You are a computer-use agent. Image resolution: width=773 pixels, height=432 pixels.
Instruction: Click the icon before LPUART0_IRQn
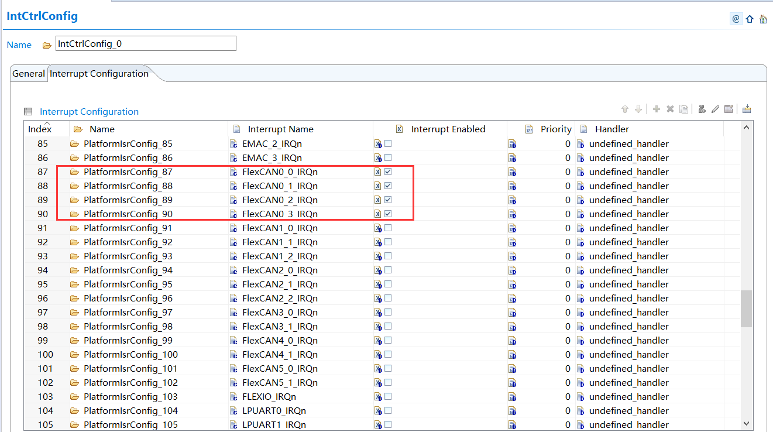pos(234,411)
